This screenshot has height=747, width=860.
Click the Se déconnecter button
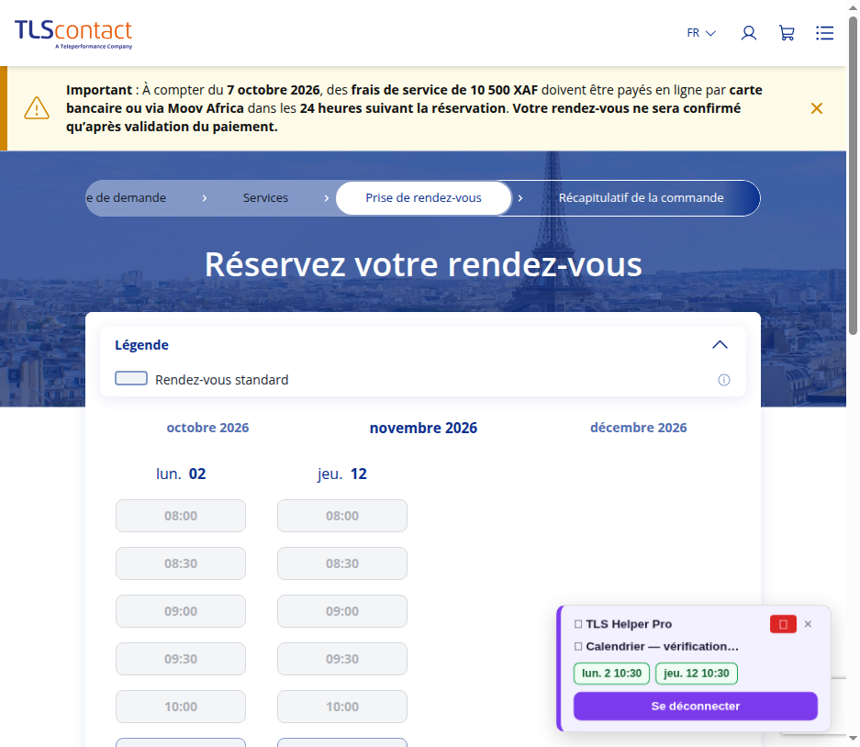coord(696,707)
